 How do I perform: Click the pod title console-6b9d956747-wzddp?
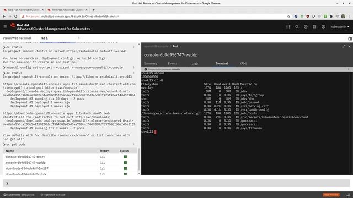tap(170, 55)
